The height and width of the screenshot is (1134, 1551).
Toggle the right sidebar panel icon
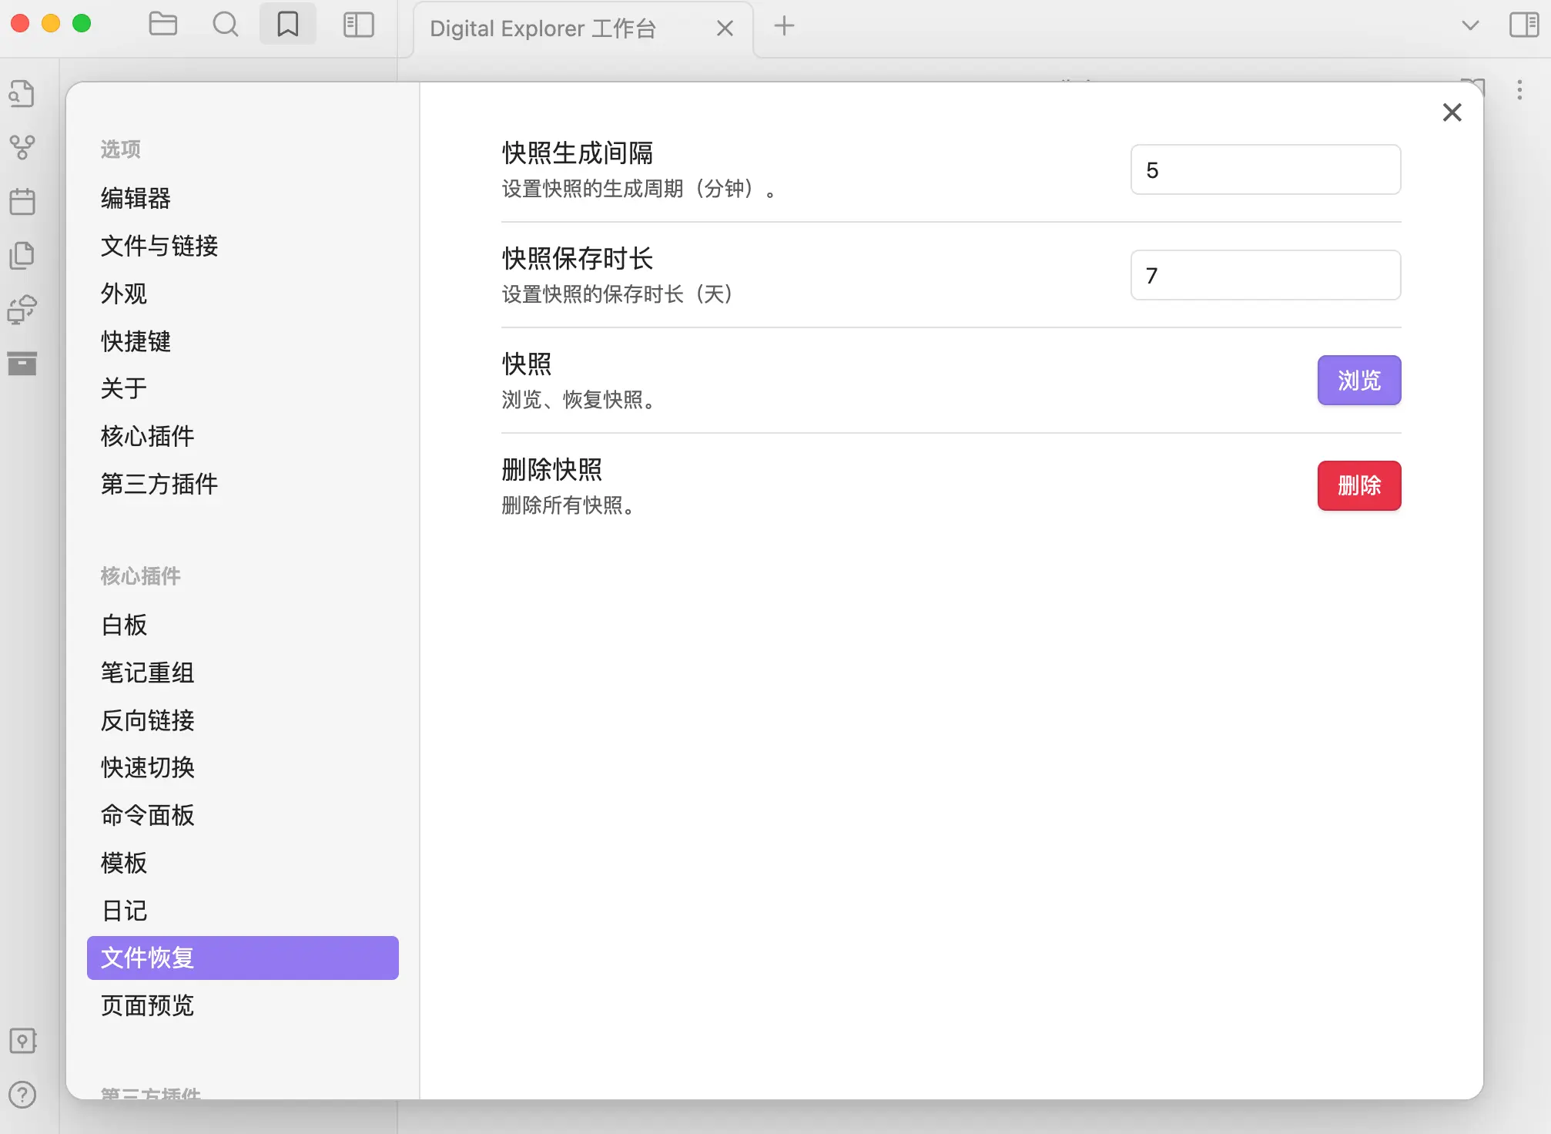pyautogui.click(x=1523, y=25)
